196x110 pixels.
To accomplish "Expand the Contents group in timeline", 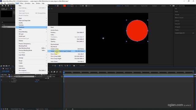I will (10, 78).
